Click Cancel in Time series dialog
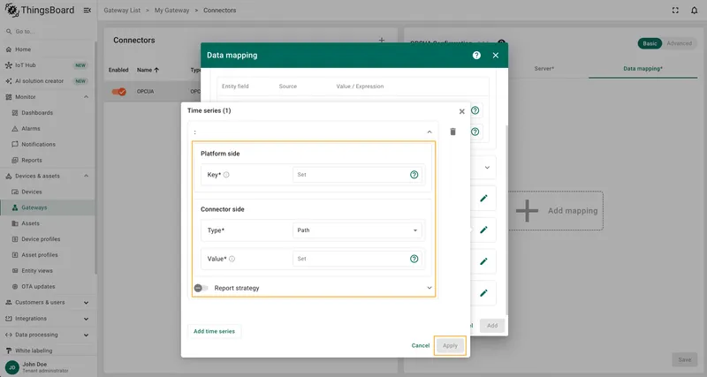 (x=421, y=345)
